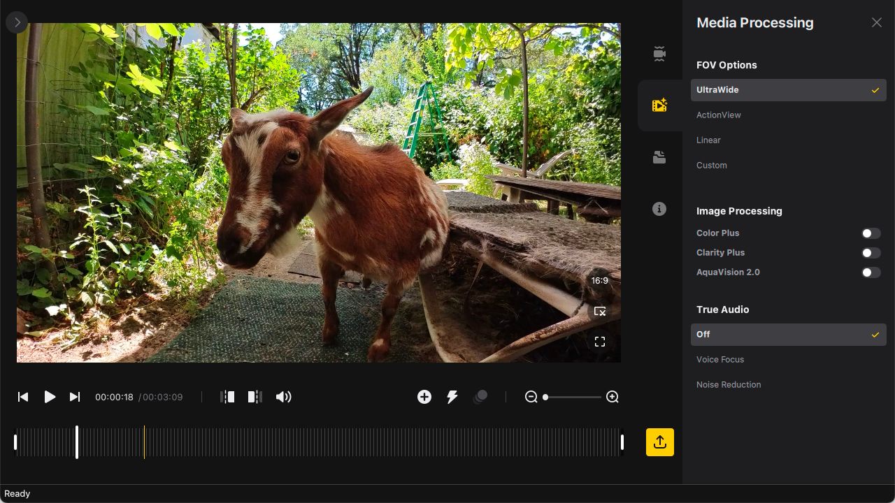The width and height of the screenshot is (895, 503).
Task: Mute the video audio
Action: tap(283, 397)
